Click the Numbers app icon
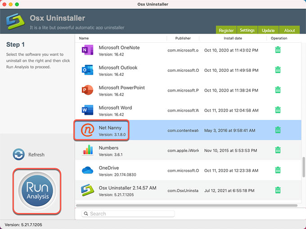 tap(87, 150)
